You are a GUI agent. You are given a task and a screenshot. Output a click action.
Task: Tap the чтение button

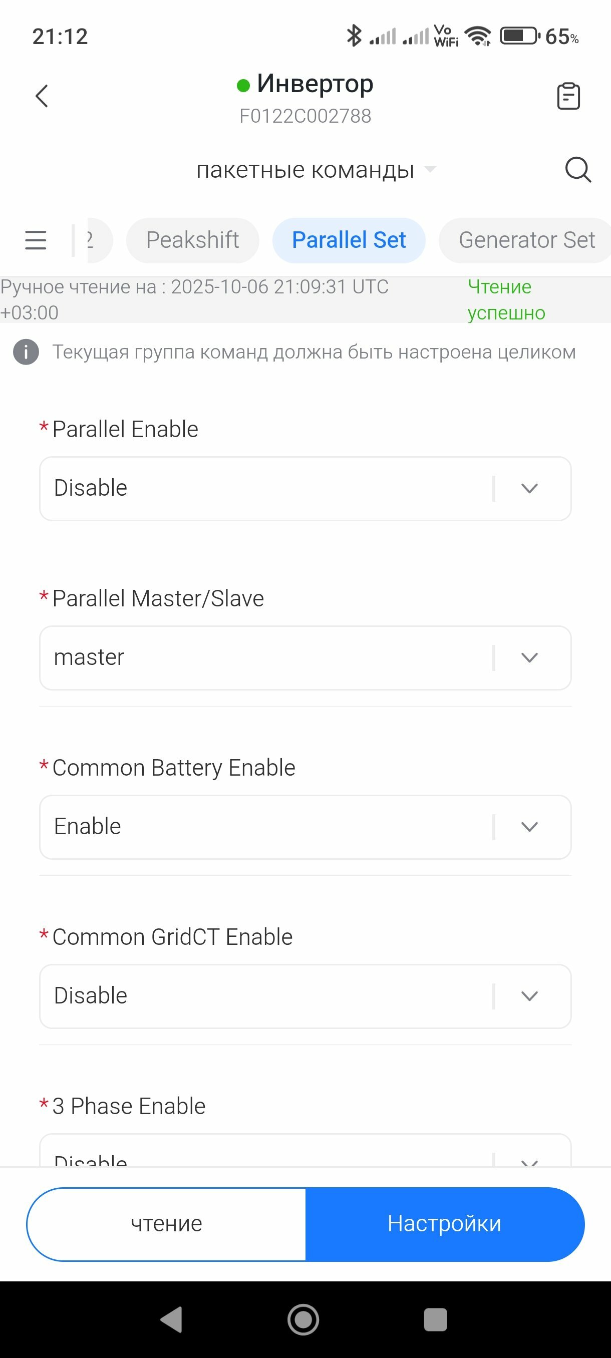(167, 1224)
